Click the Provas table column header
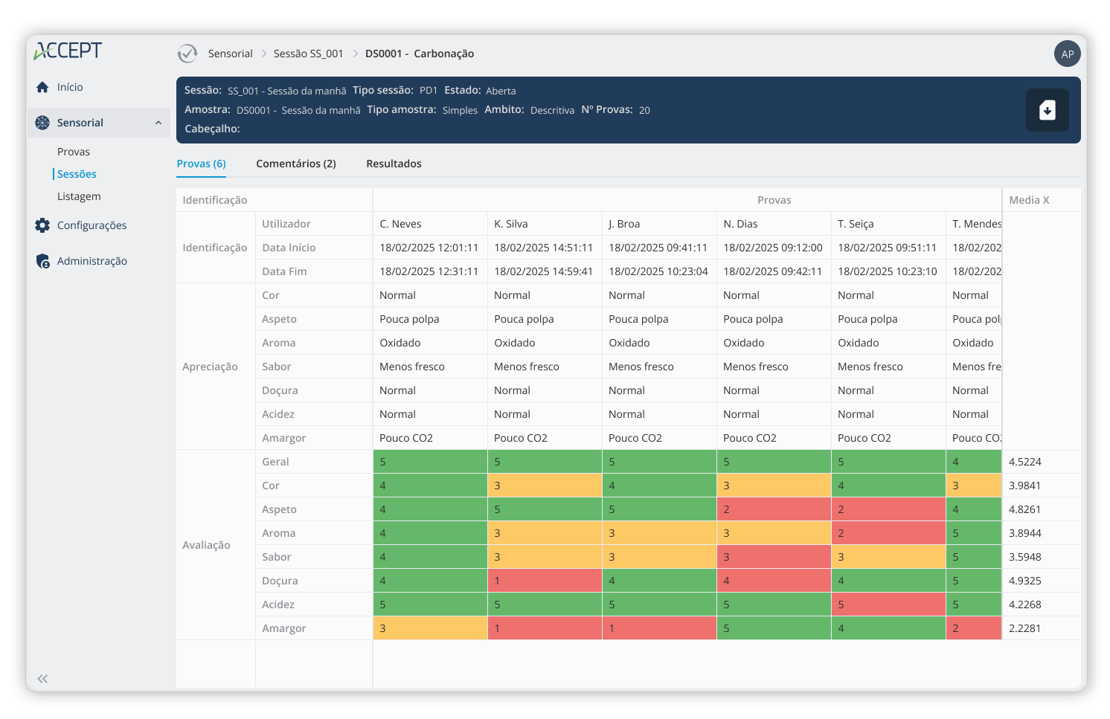The image size is (1110, 719). click(x=774, y=200)
